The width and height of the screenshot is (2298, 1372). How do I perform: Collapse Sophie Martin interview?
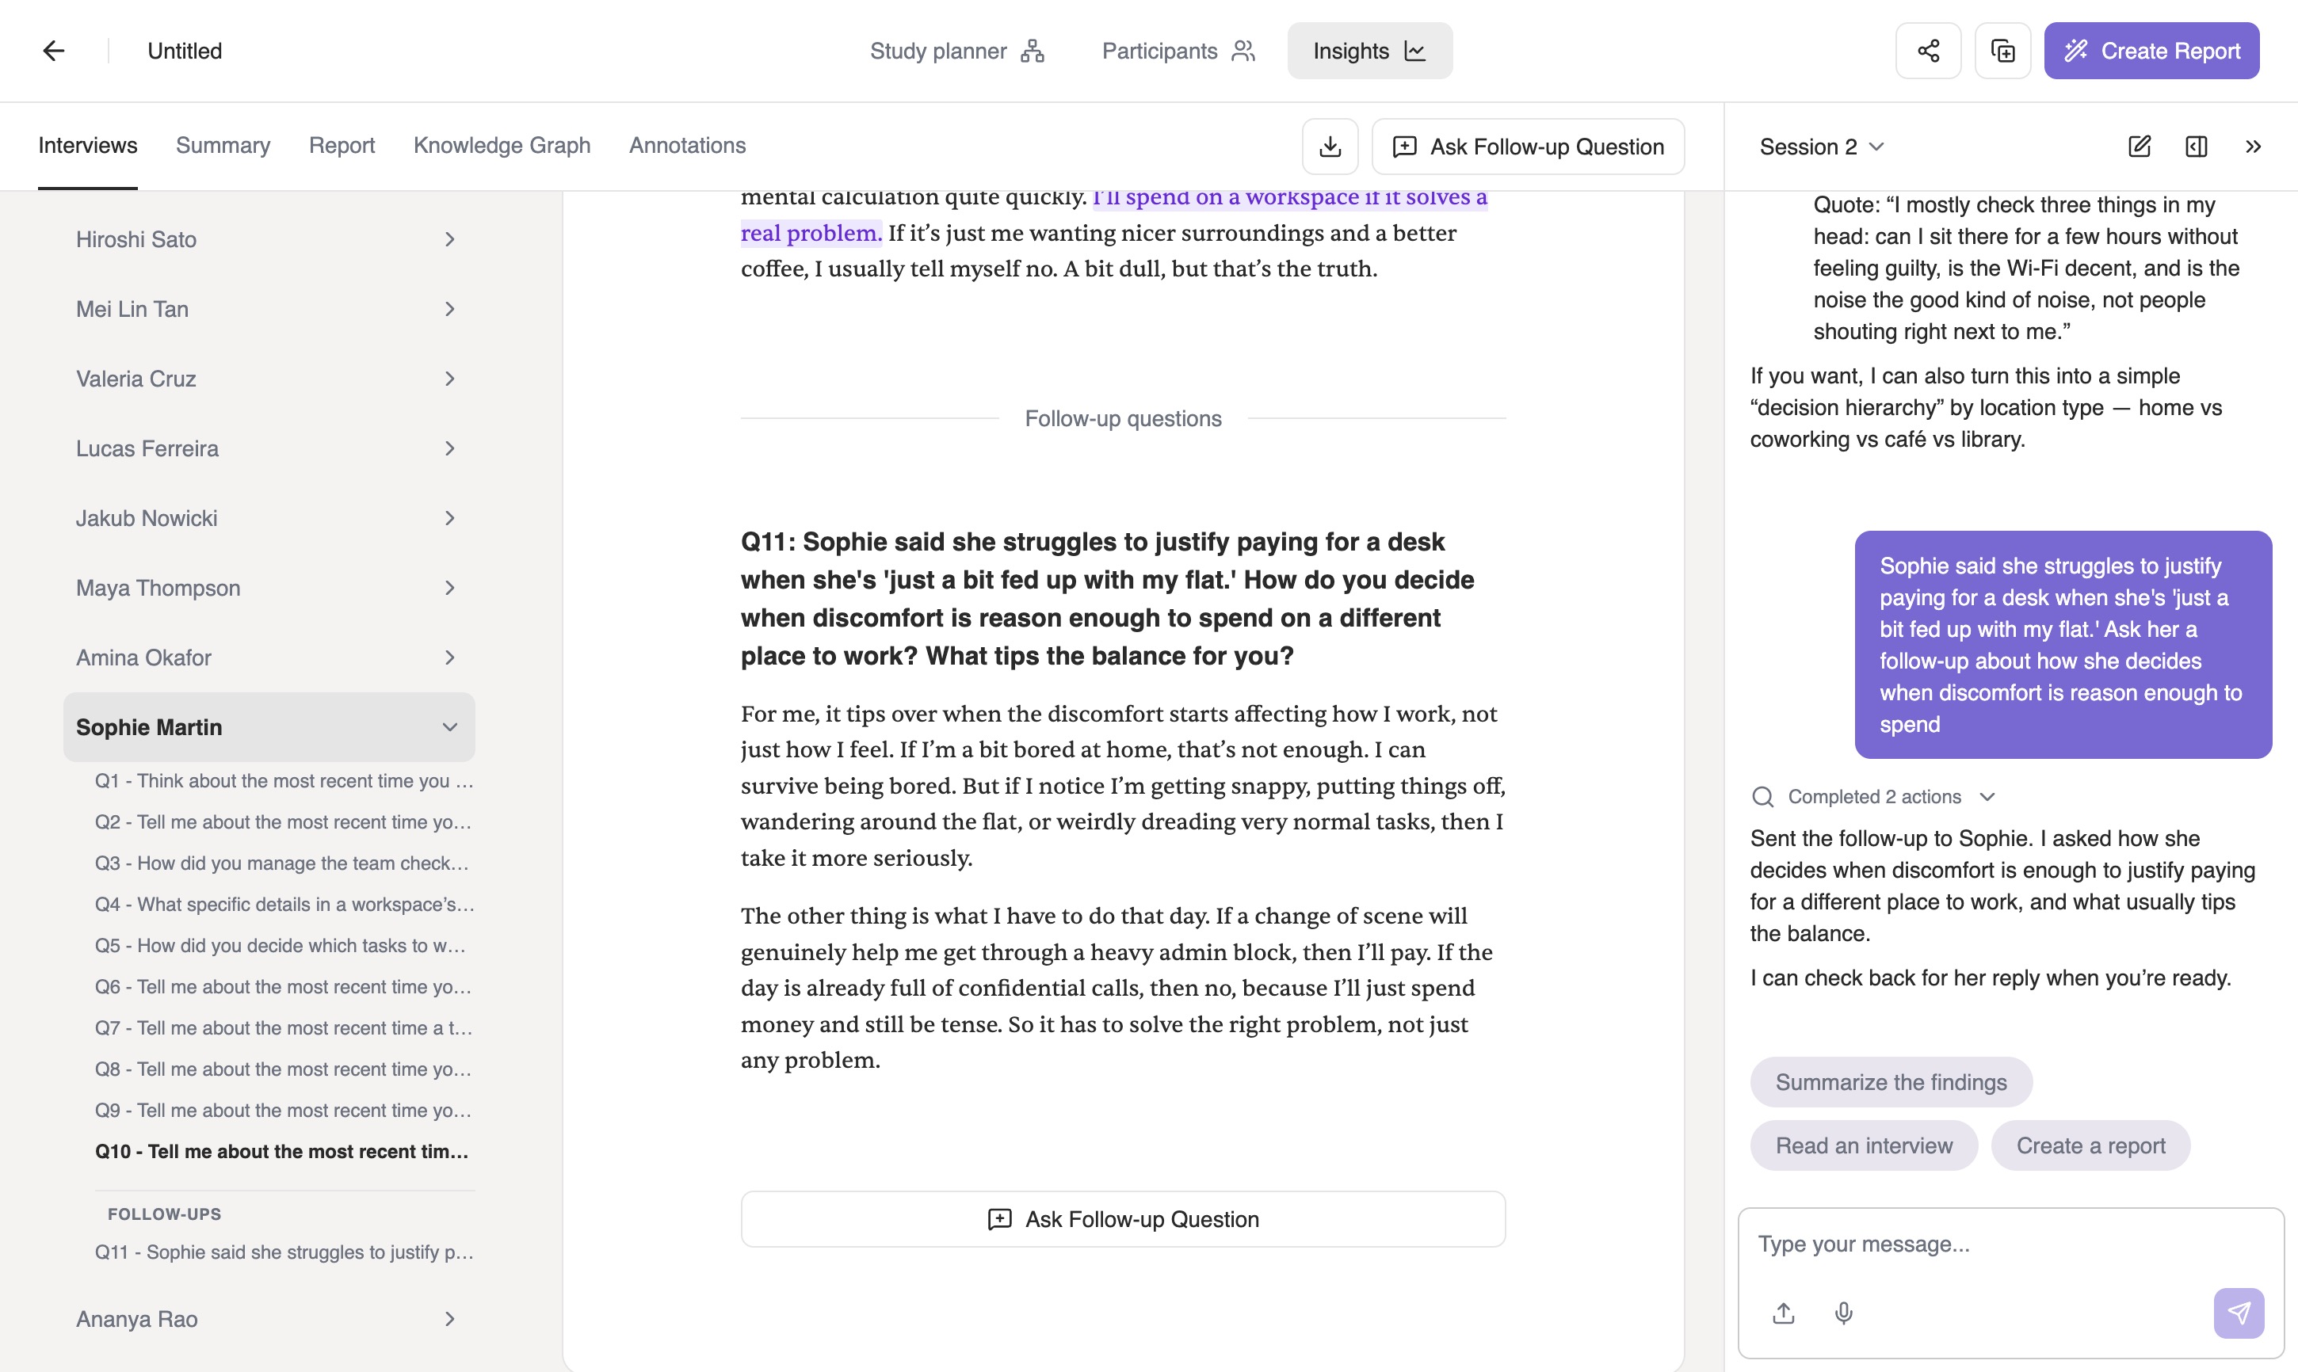click(x=268, y=726)
